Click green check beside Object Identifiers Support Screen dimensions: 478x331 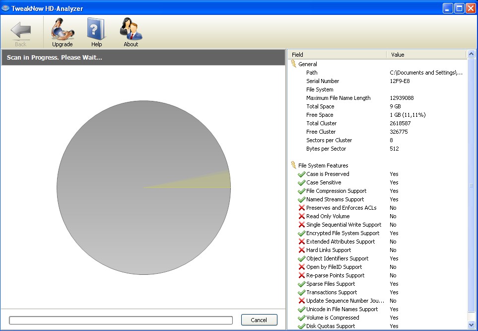pyautogui.click(x=301, y=258)
